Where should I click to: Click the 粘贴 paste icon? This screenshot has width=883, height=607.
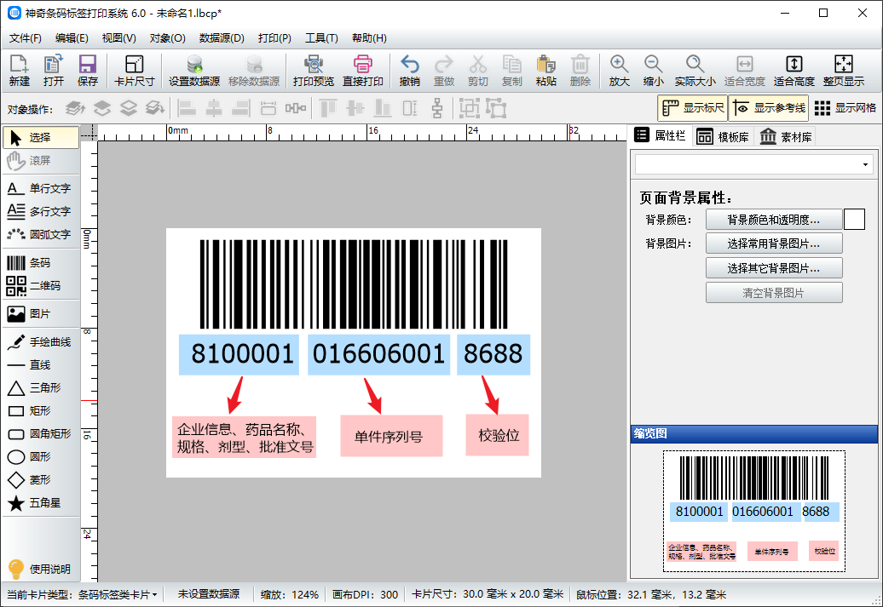click(545, 71)
